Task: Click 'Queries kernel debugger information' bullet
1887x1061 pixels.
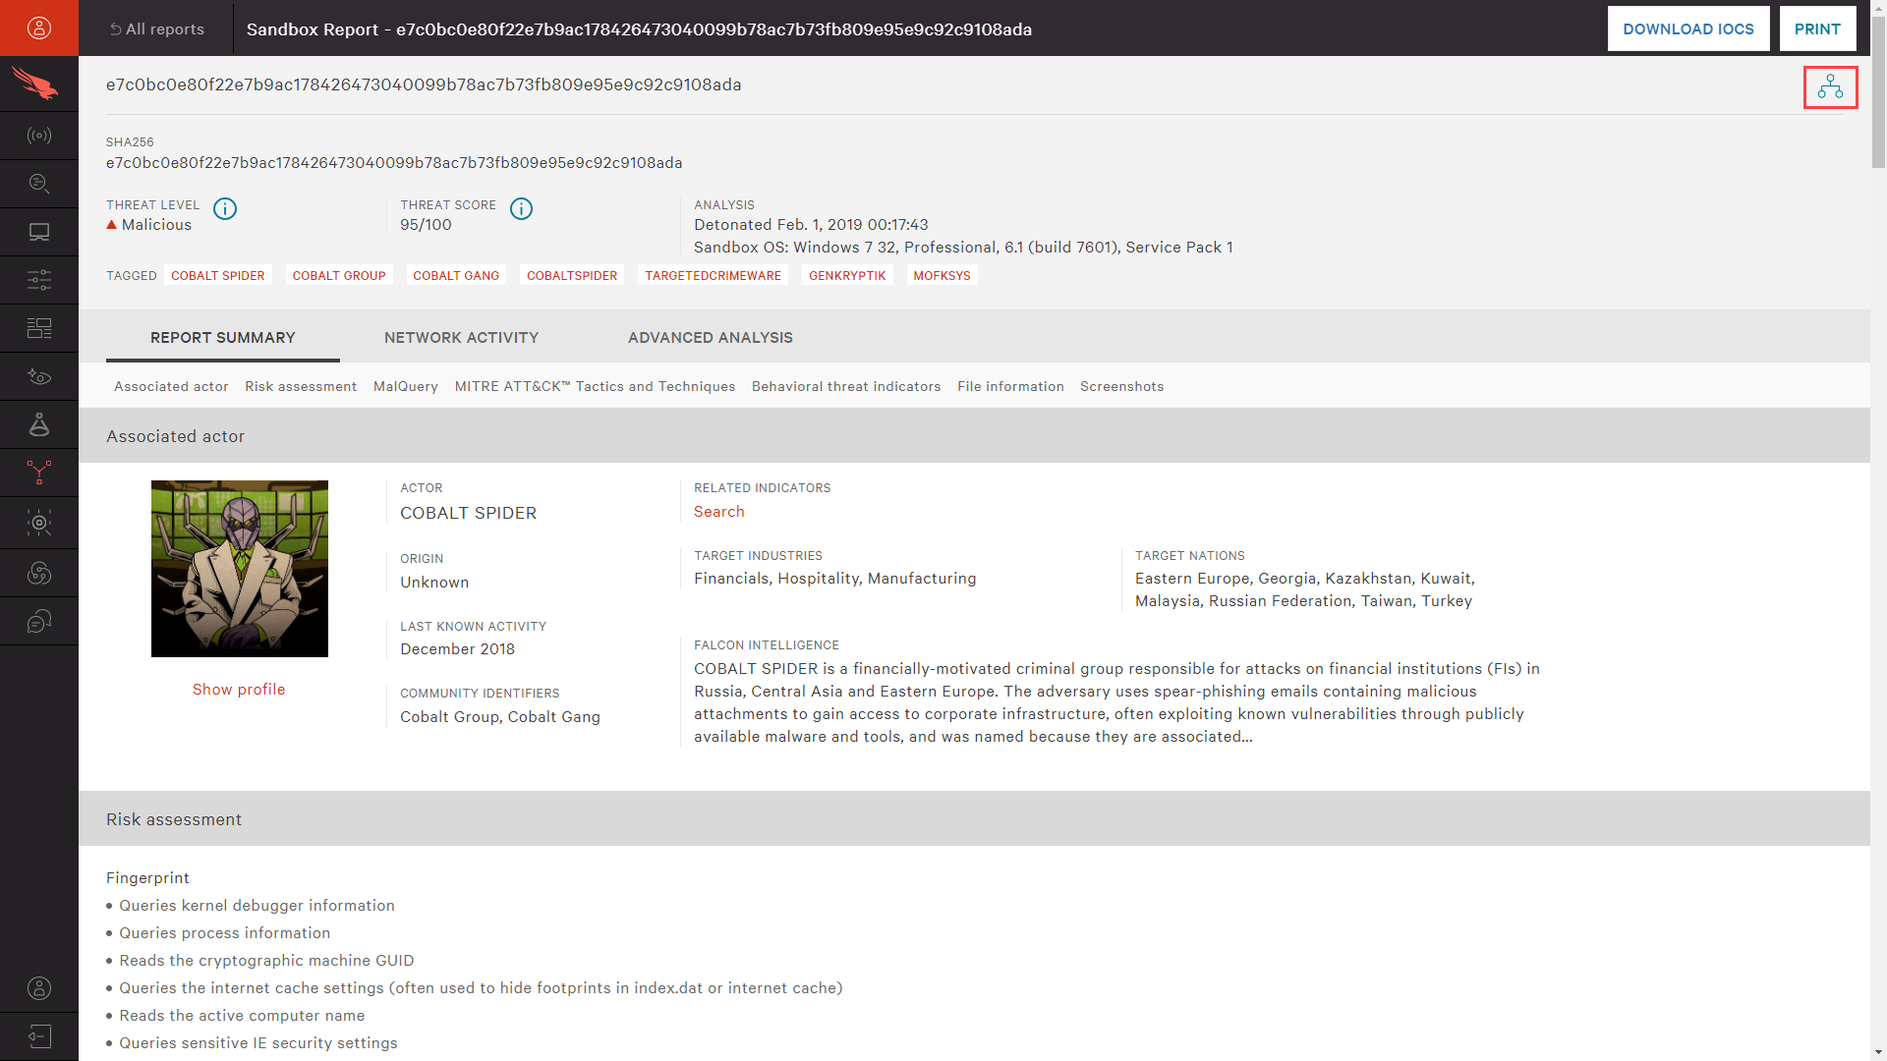Action: tap(257, 906)
